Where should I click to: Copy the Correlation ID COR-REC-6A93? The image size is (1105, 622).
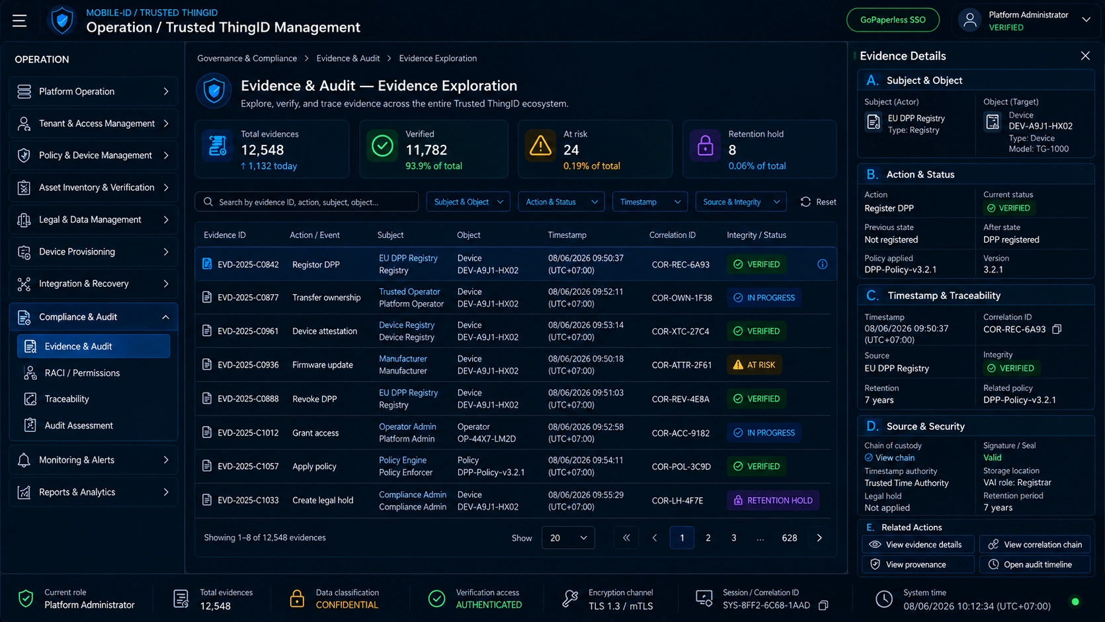[1057, 329]
